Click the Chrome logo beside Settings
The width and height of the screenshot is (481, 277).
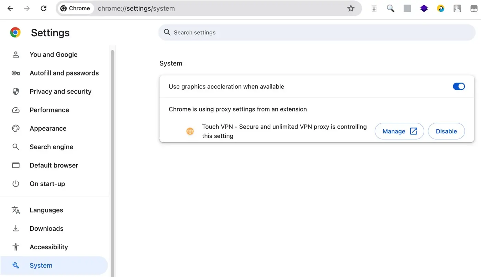tap(15, 33)
